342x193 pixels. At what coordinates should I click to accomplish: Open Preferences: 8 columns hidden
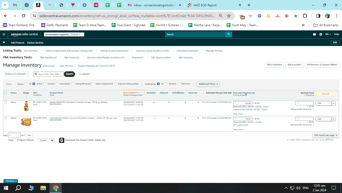click(322, 65)
